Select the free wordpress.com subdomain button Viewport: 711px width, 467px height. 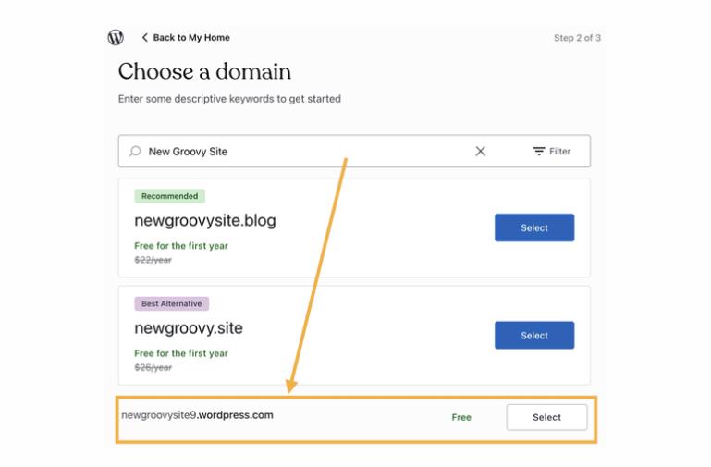546,417
